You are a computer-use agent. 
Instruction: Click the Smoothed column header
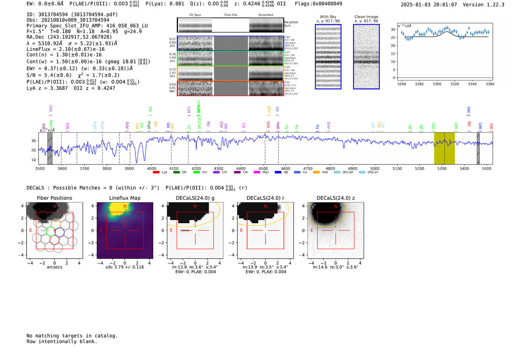[265, 15]
